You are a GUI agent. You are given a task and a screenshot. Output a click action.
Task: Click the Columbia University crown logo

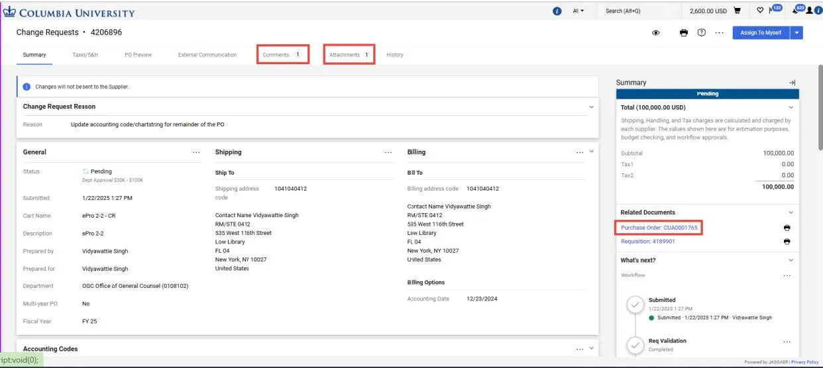click(9, 12)
